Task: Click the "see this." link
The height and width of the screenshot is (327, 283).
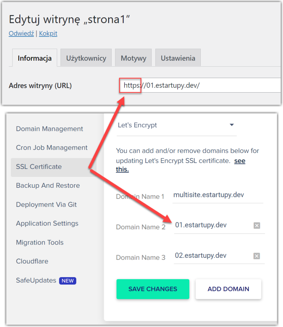Action: pyautogui.click(x=240, y=161)
